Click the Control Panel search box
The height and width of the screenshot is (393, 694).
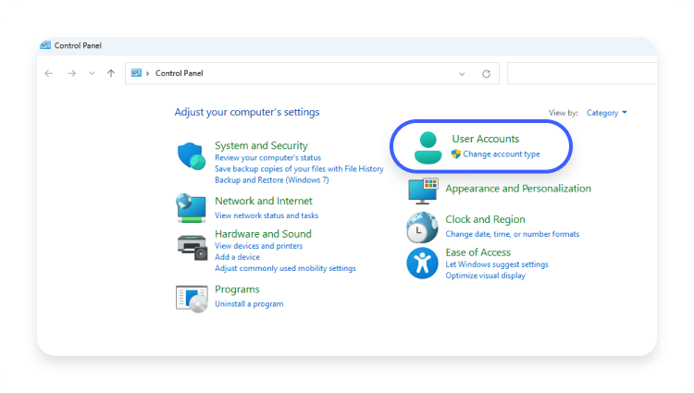point(582,73)
